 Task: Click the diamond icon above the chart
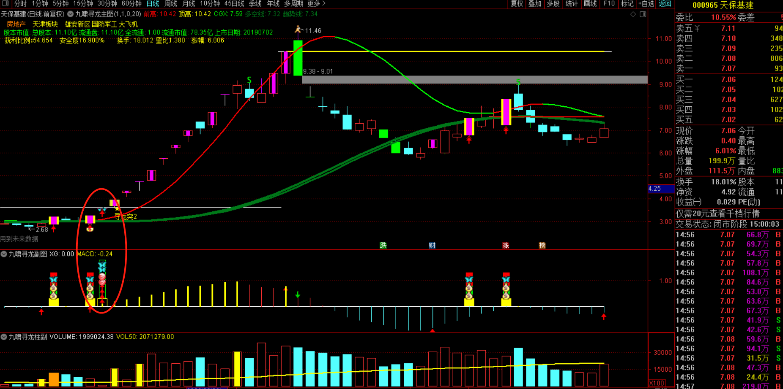click(x=633, y=14)
